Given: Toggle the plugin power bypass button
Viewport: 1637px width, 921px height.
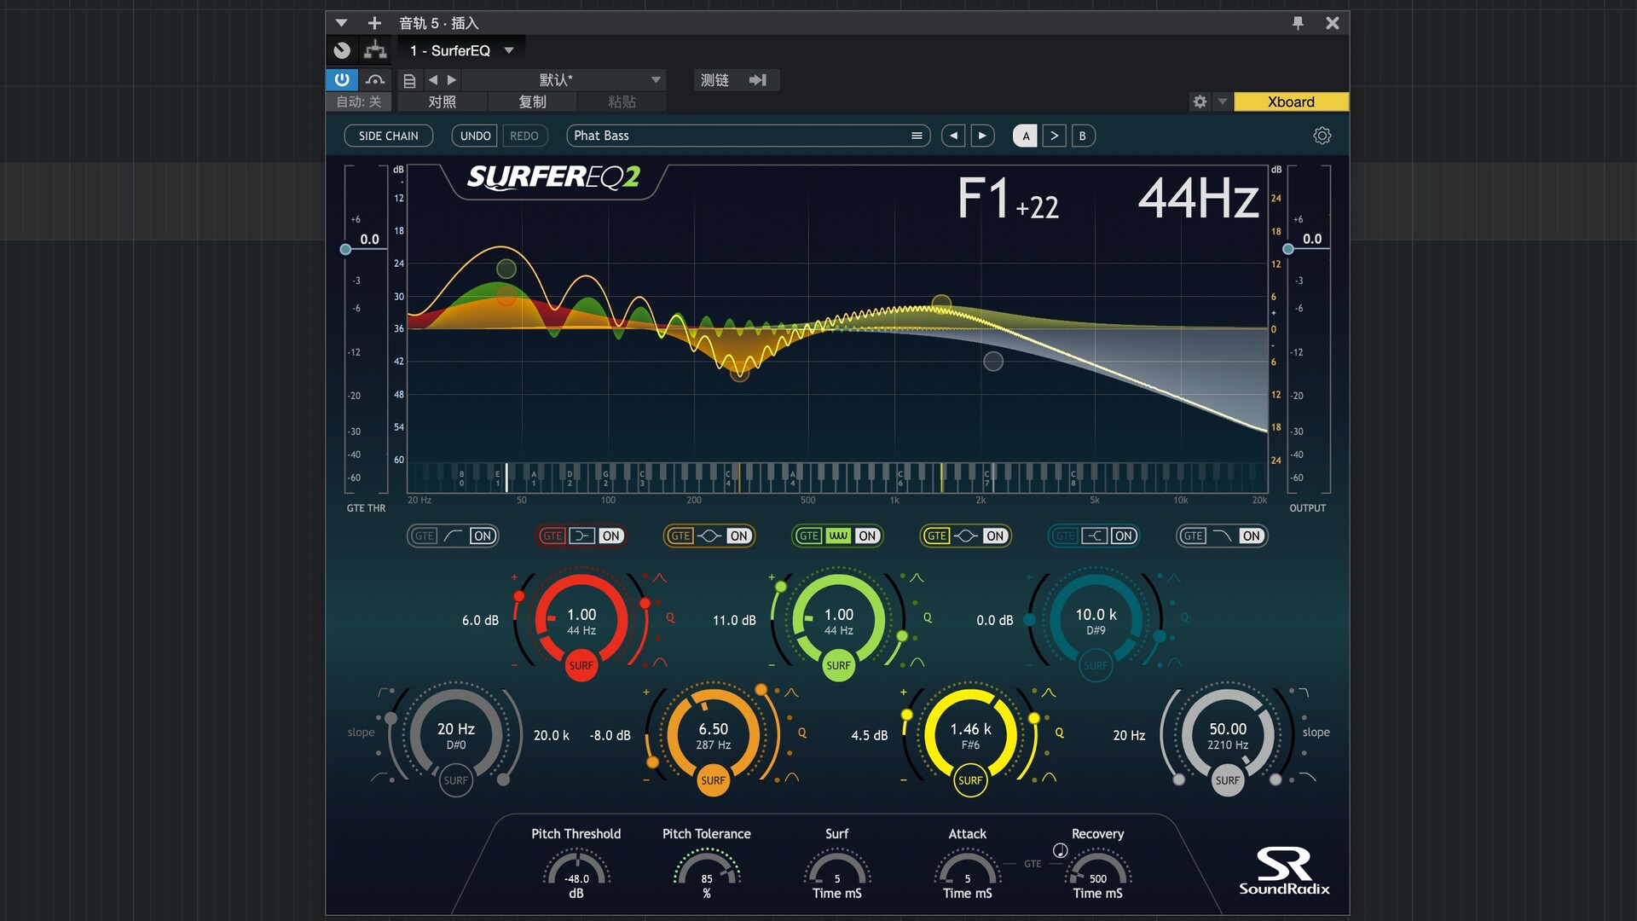Looking at the screenshot, I should (x=341, y=79).
